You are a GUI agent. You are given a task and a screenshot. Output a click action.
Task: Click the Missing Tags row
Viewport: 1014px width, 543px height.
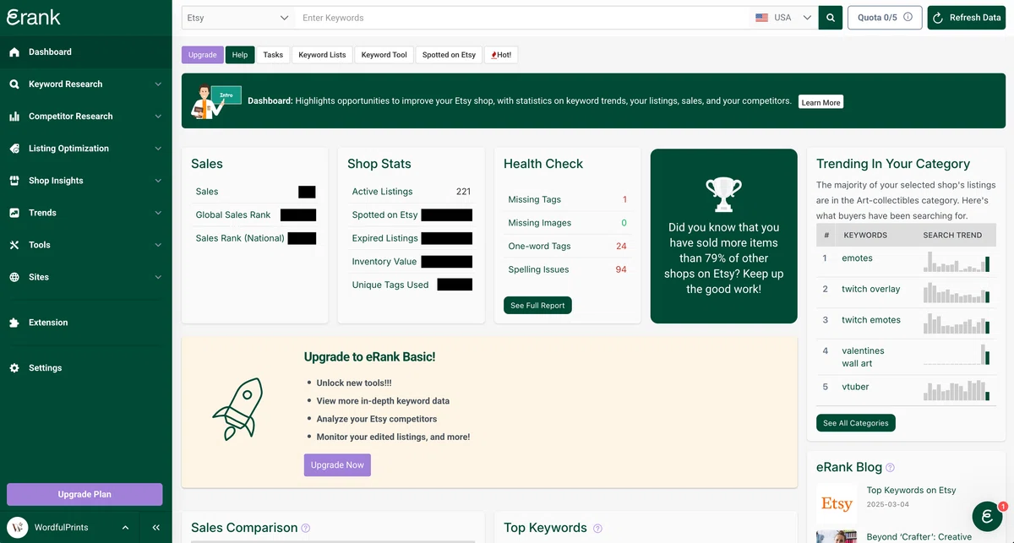click(x=568, y=200)
